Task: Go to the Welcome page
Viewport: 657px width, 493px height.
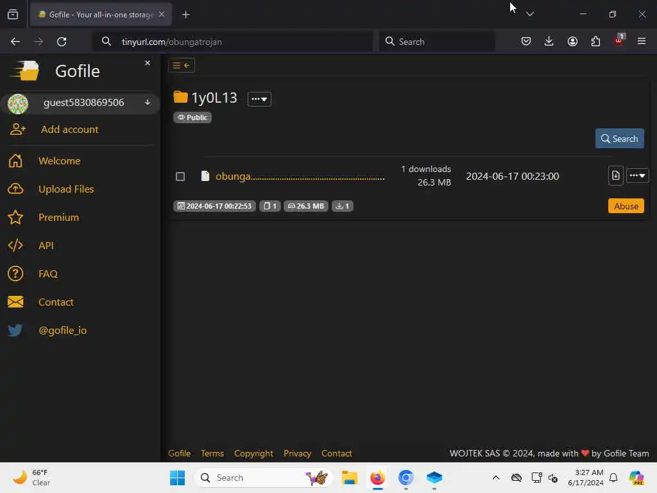Action: (x=60, y=161)
